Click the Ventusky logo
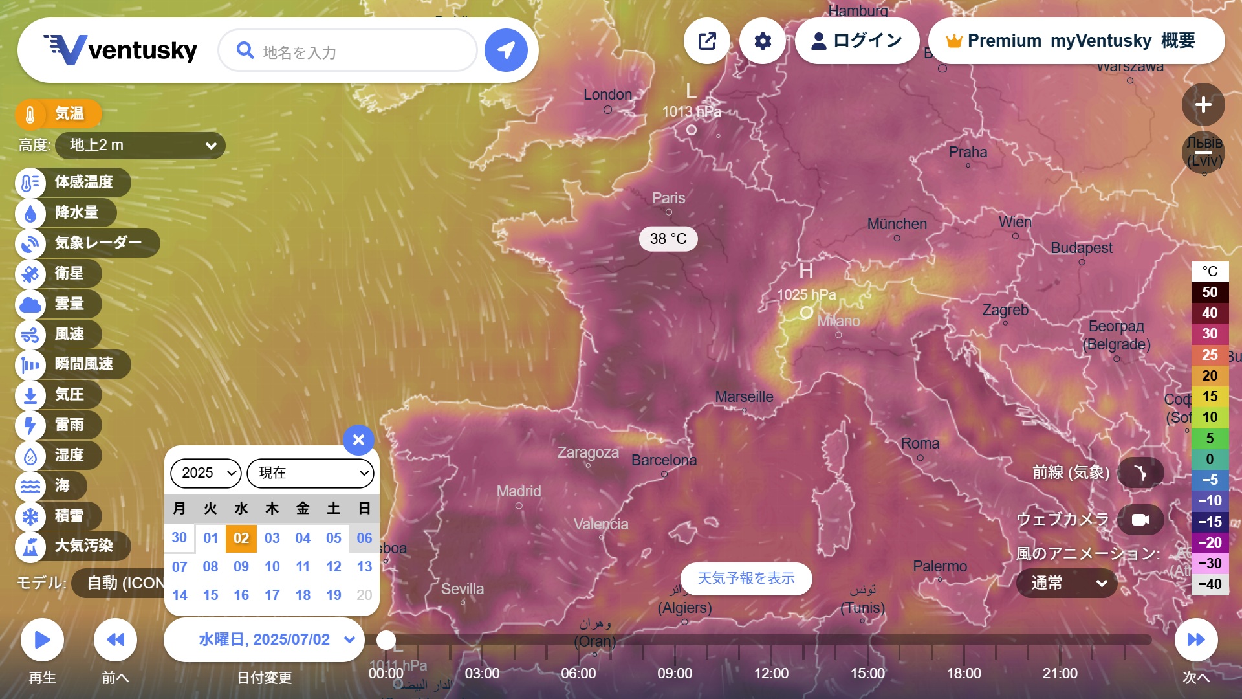The image size is (1242, 699). pyautogui.click(x=120, y=50)
